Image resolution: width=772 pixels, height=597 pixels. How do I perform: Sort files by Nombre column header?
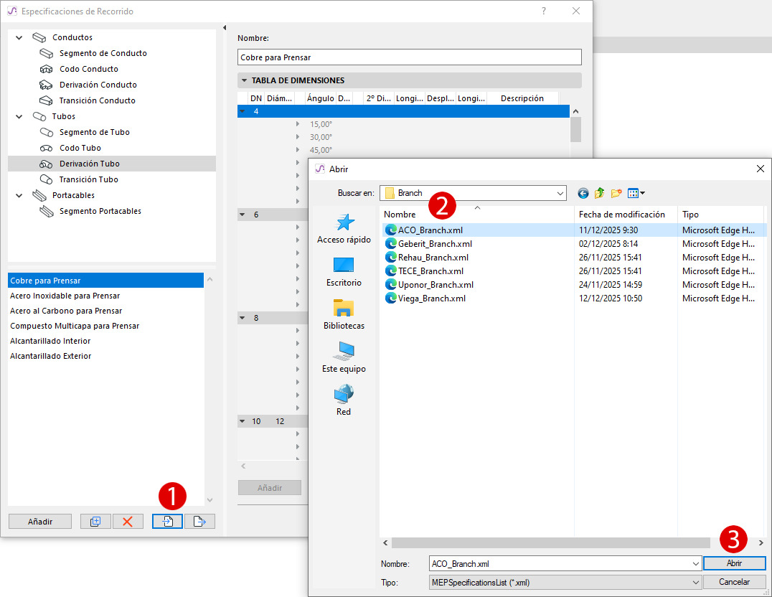477,215
